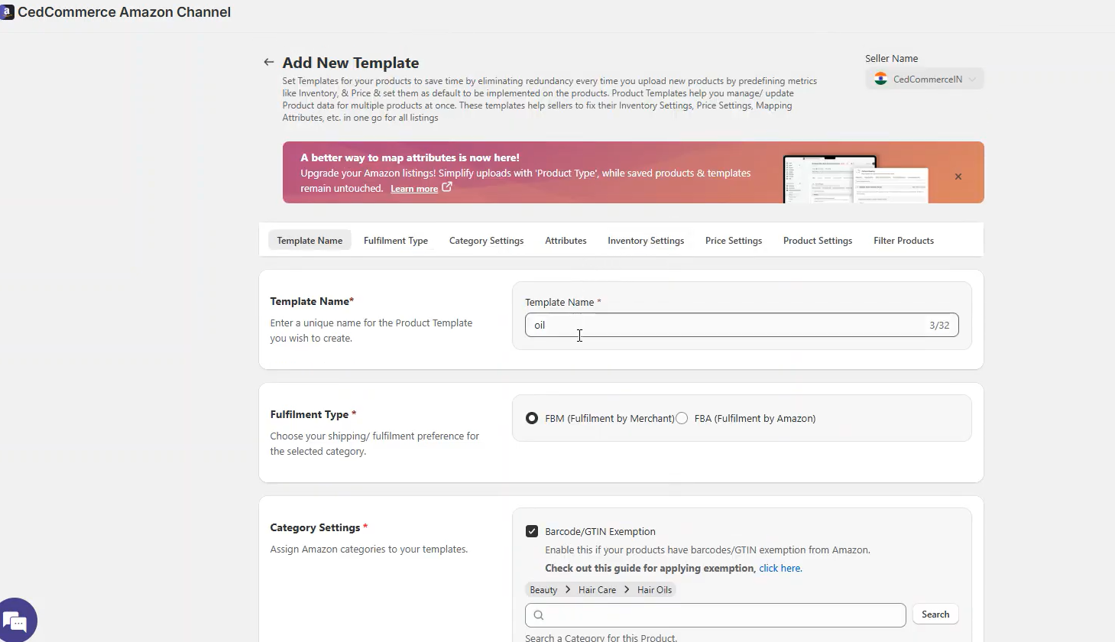Click the Hair Care breadcrumb category
This screenshot has width=1115, height=642.
(597, 590)
